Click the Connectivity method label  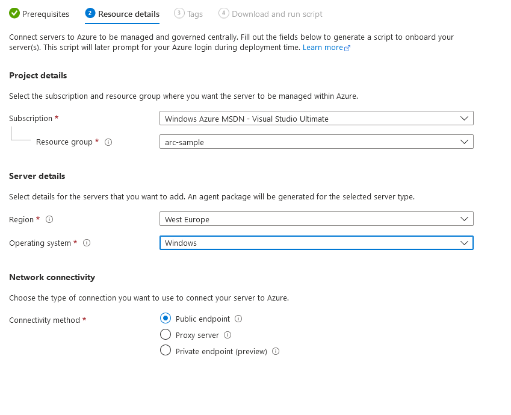coord(45,320)
